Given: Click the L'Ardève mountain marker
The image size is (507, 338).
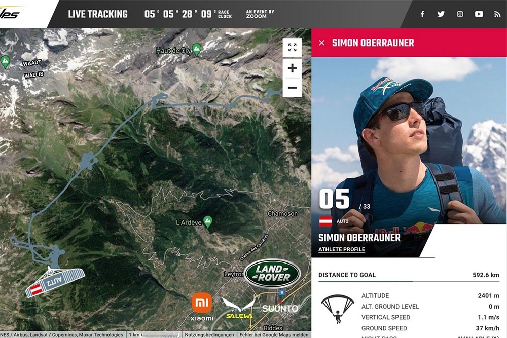Looking at the screenshot, I should coord(208,221).
